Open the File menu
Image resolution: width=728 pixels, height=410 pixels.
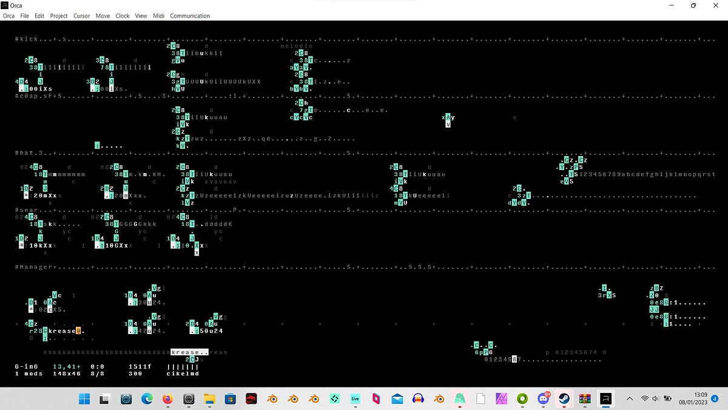click(x=24, y=16)
